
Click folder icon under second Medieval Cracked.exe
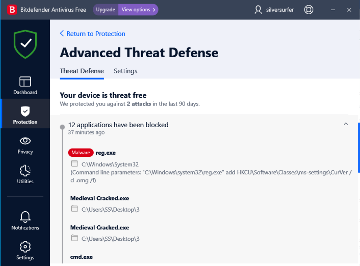74,238
